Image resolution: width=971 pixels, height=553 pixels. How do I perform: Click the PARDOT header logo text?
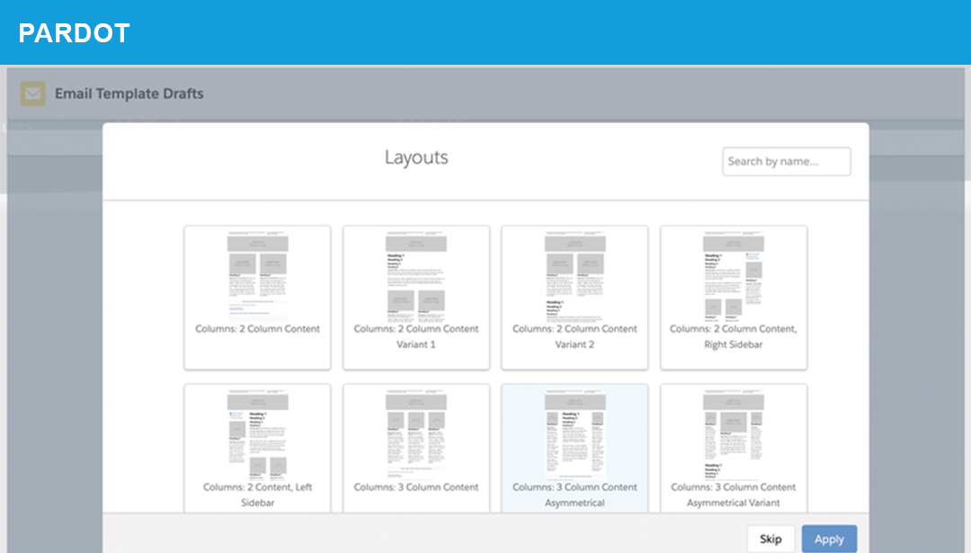pyautogui.click(x=75, y=33)
